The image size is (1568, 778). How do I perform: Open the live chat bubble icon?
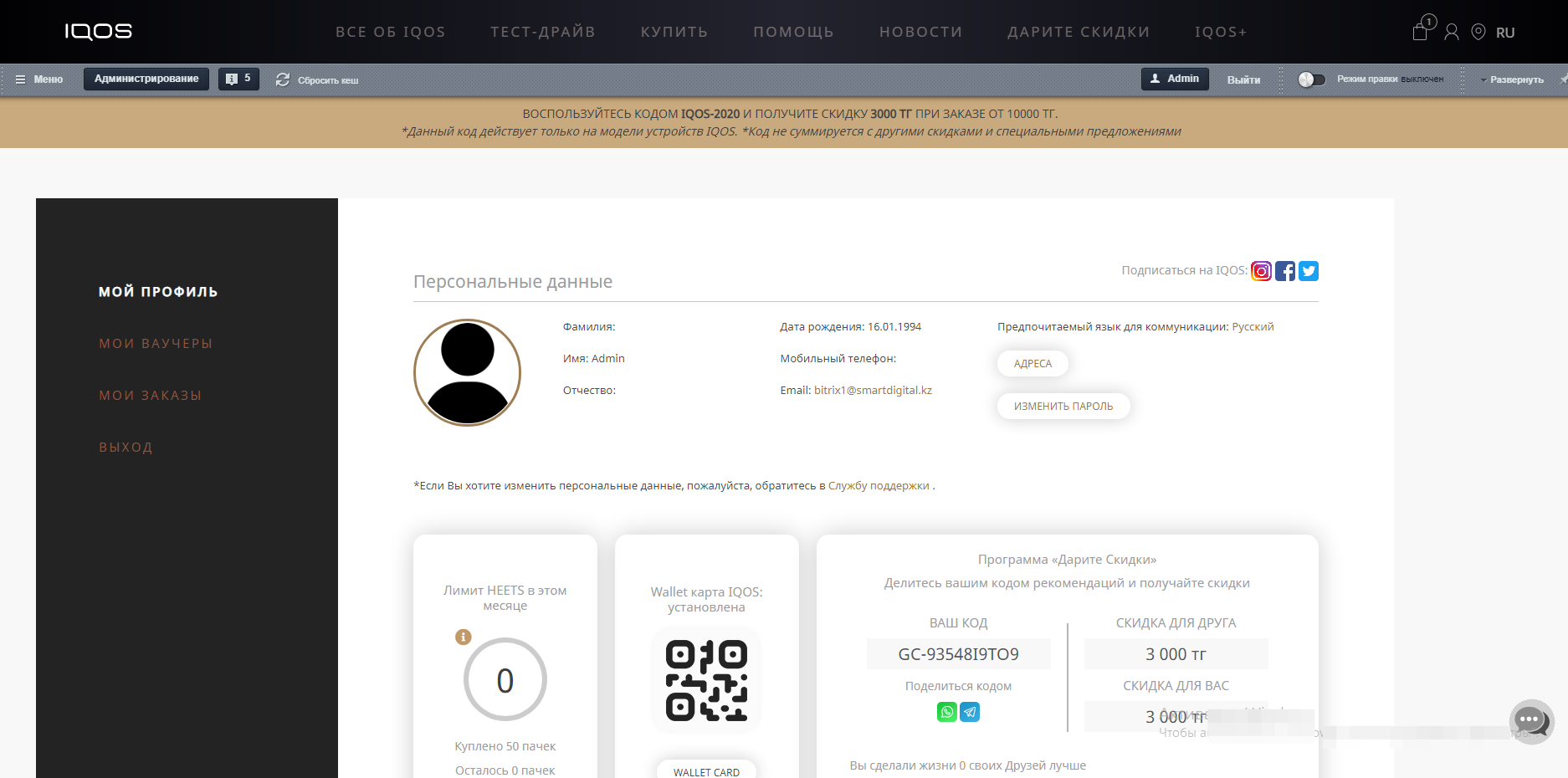pyautogui.click(x=1530, y=720)
